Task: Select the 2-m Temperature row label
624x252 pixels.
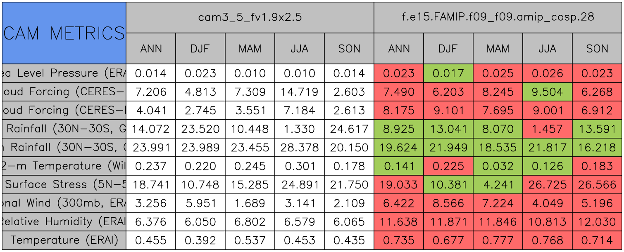Action: [64, 166]
